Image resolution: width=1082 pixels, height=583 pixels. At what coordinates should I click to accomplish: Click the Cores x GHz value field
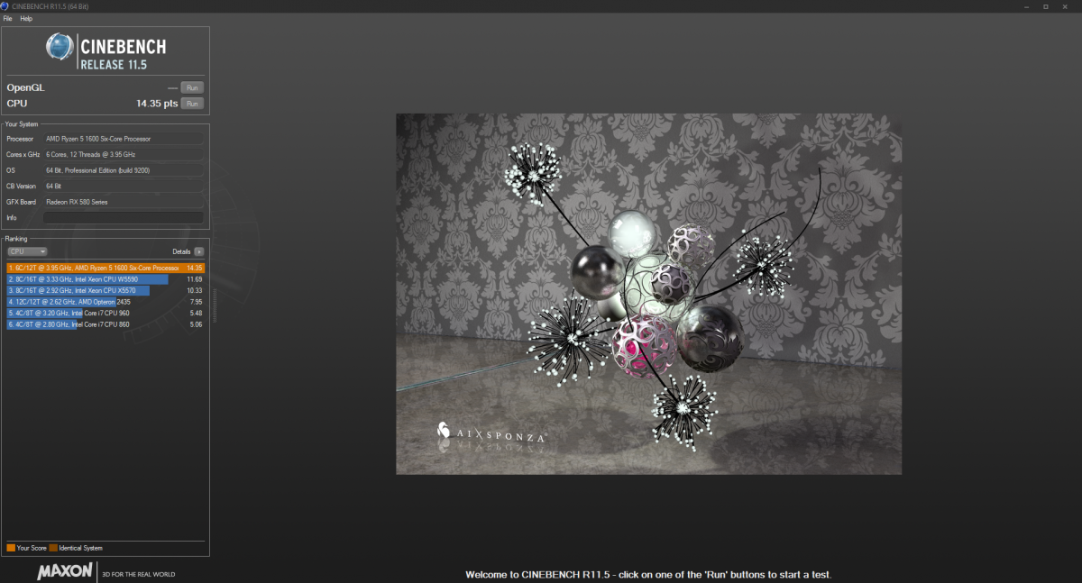pos(124,155)
